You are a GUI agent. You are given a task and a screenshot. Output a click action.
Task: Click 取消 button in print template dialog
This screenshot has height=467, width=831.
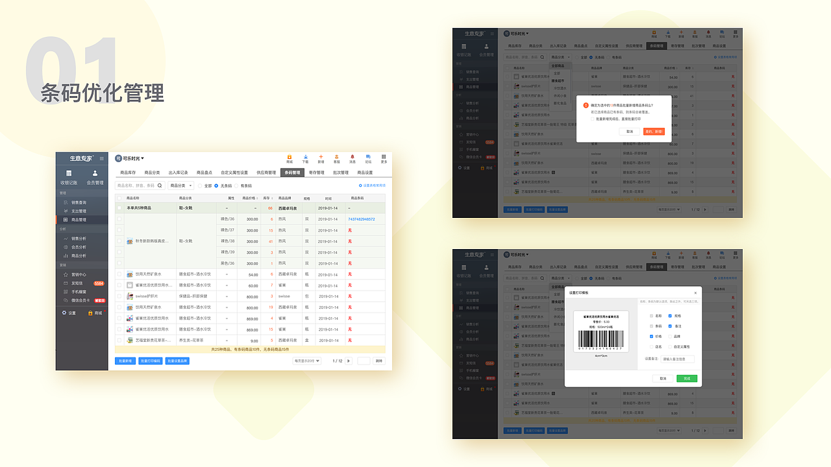pos(663,378)
